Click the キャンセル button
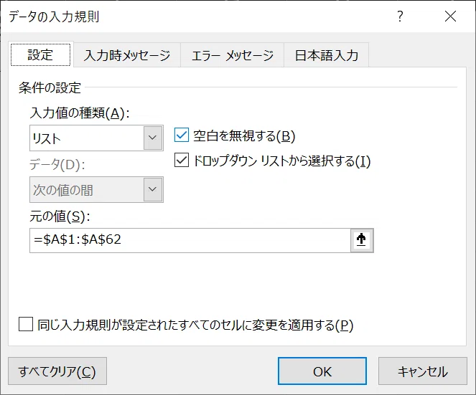This screenshot has width=476, height=395. click(423, 371)
